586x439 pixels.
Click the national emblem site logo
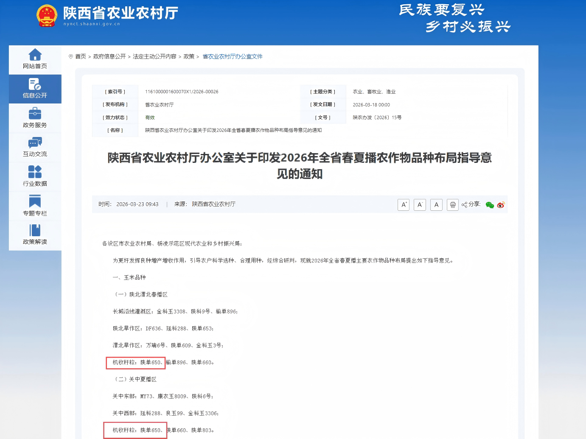47,16
